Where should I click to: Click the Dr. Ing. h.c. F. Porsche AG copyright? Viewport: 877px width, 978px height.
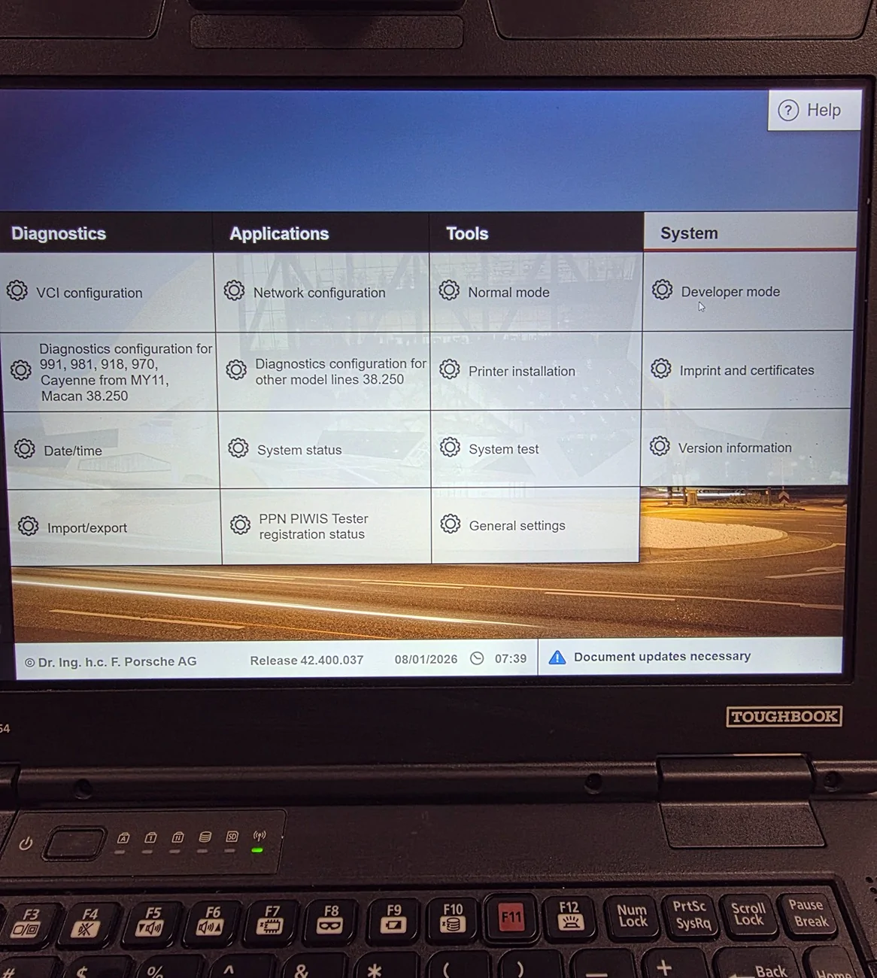pos(111,662)
